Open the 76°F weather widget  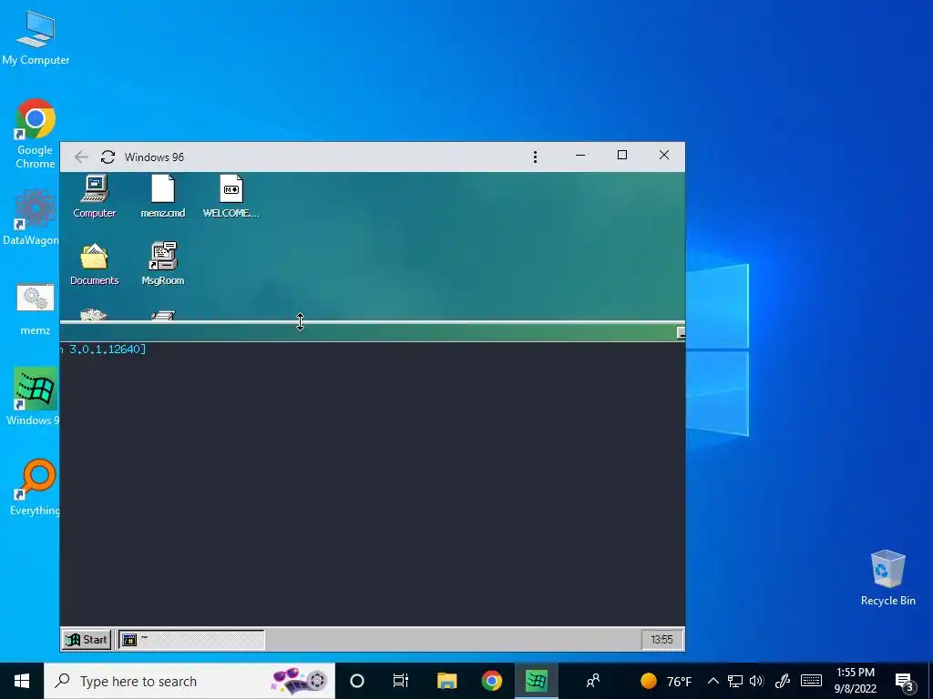tap(666, 681)
